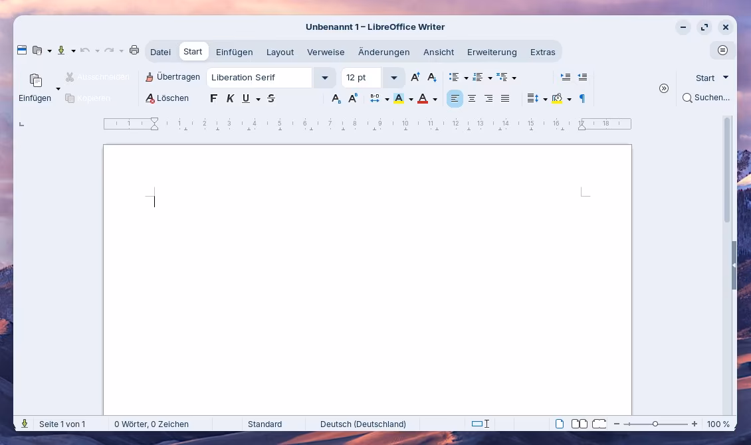Click the Übertragen format paintbrush icon
Viewport: 751px width, 445px height.
150,77
